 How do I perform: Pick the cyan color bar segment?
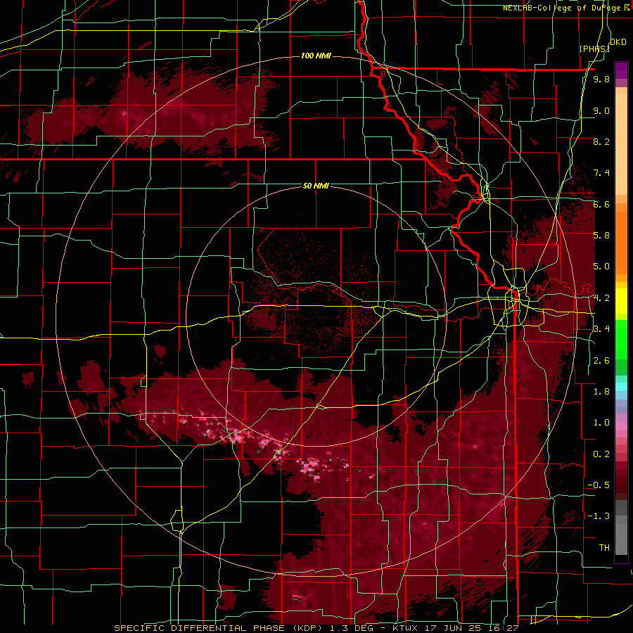pyautogui.click(x=621, y=387)
